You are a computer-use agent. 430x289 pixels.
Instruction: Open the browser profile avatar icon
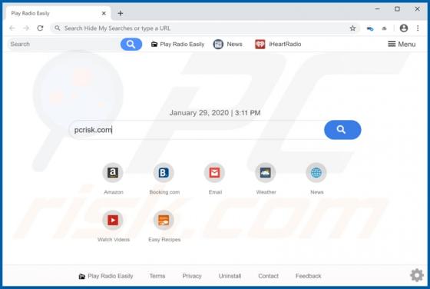point(404,28)
